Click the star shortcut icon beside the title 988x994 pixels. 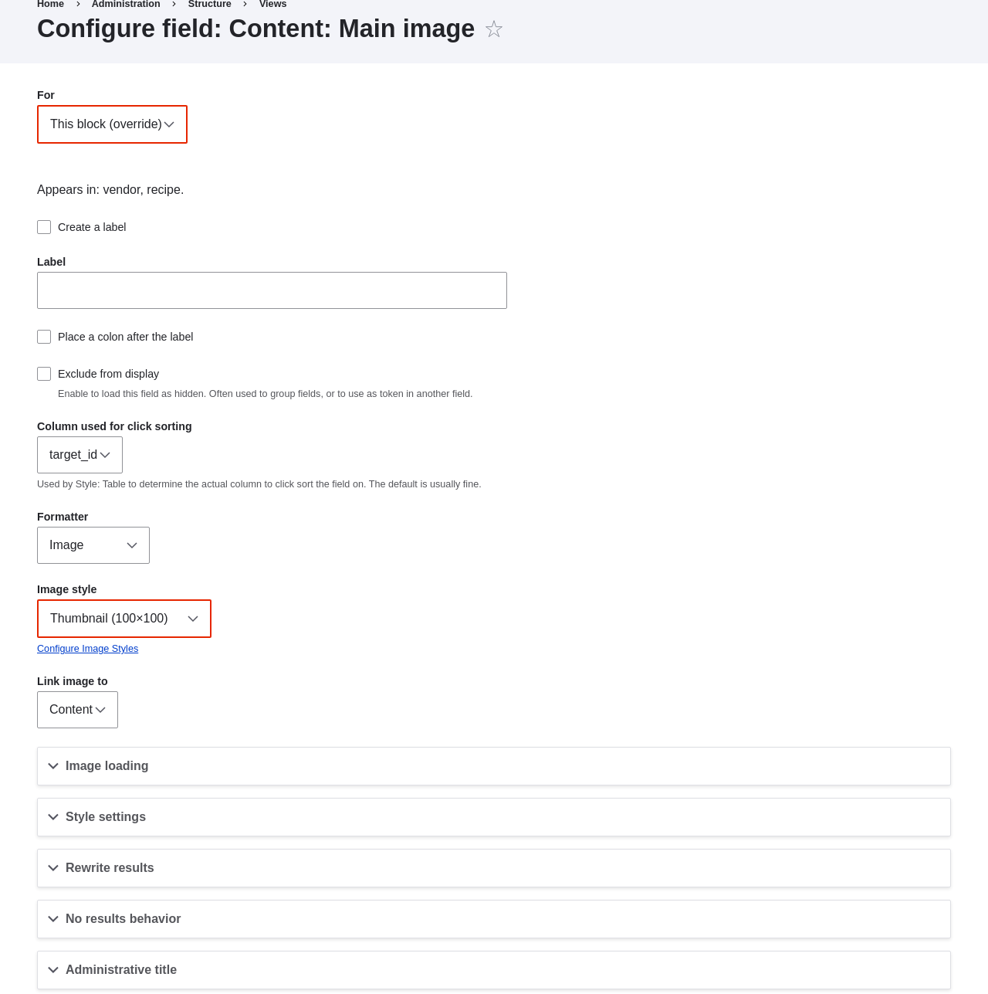494,29
